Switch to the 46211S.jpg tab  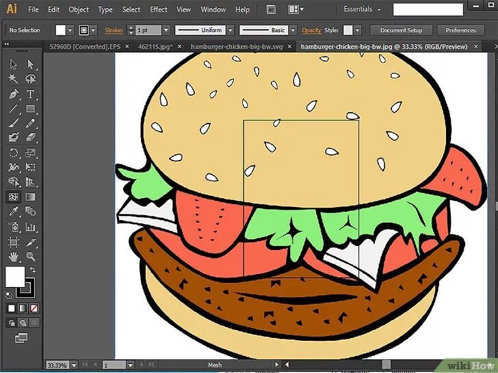(x=155, y=46)
